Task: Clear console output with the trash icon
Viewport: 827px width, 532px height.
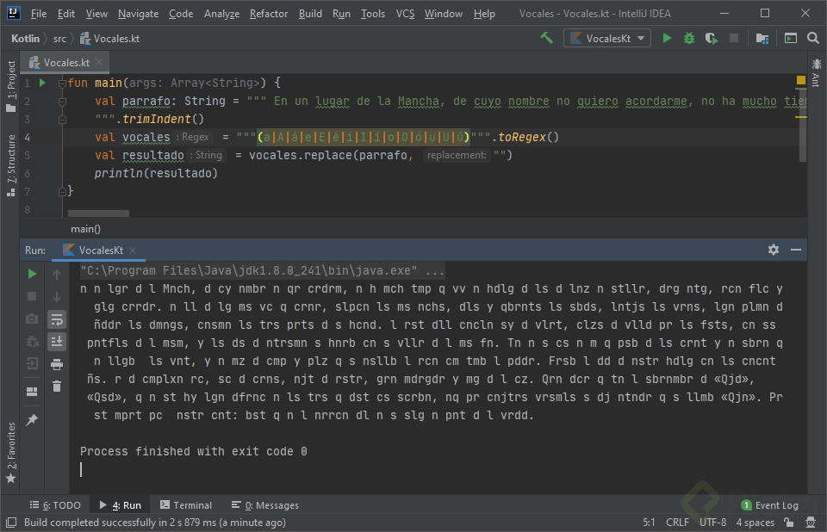Action: click(57, 387)
